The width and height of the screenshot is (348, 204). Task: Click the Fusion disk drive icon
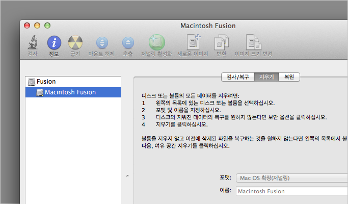pos(31,82)
